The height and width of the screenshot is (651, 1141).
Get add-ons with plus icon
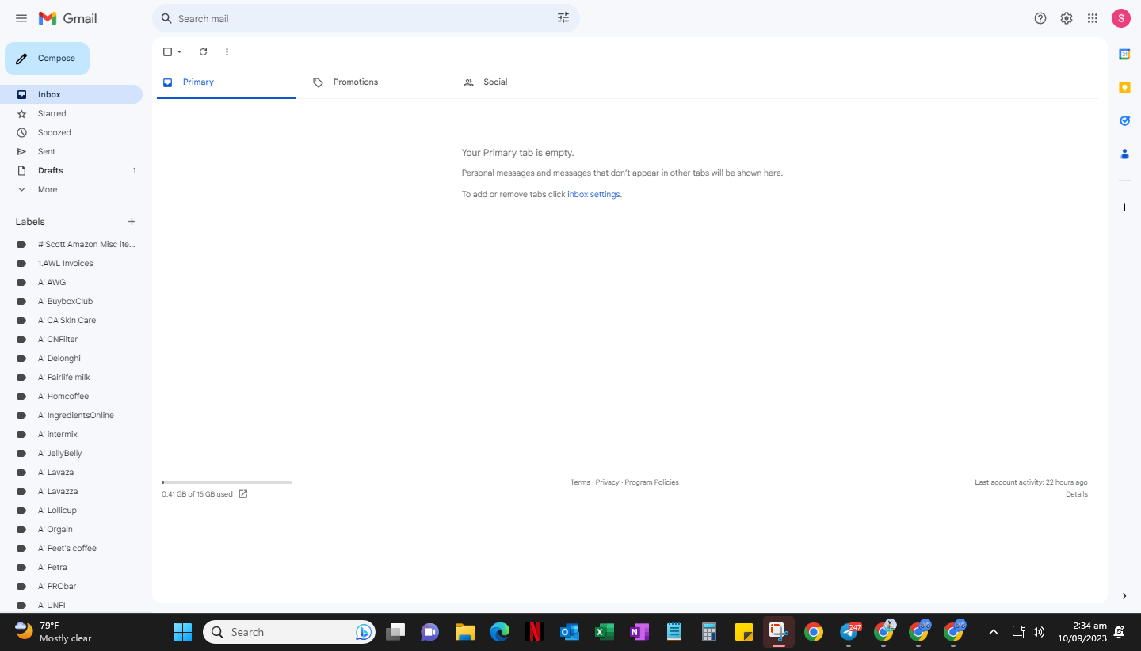[x=1124, y=207]
